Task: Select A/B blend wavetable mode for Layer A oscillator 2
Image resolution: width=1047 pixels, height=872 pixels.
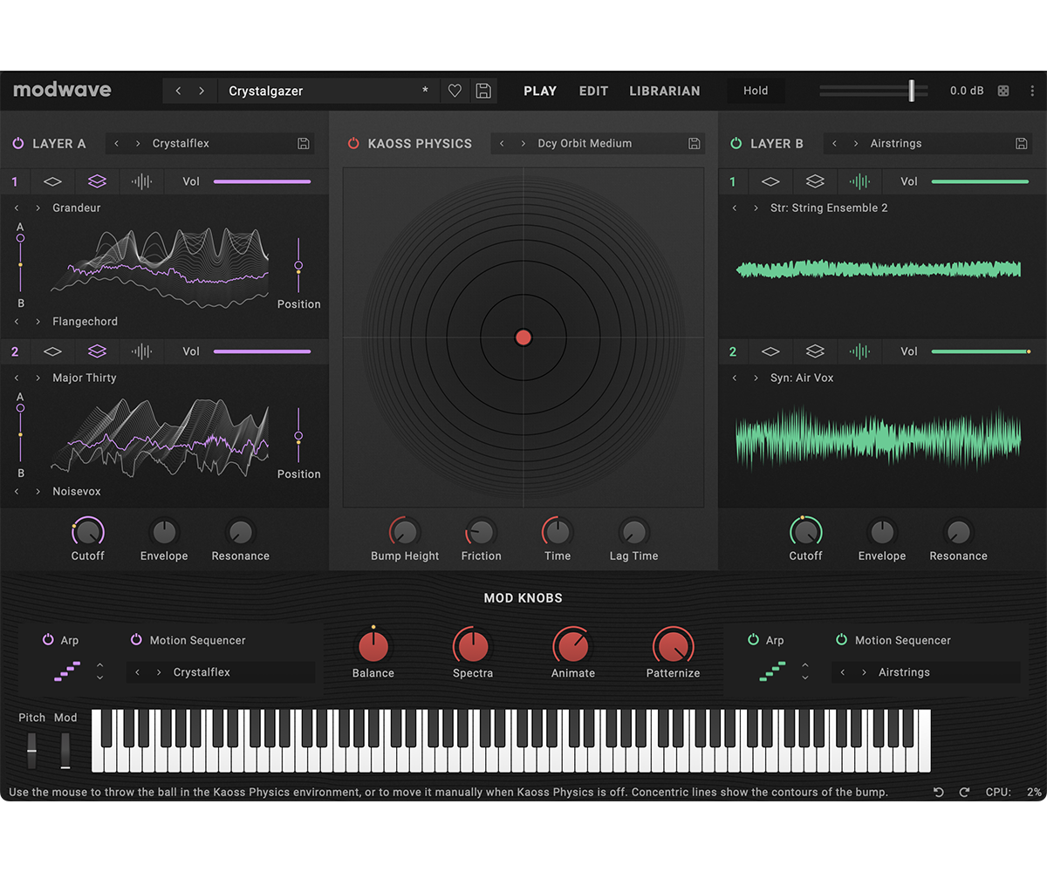Action: pyautogui.click(x=97, y=351)
